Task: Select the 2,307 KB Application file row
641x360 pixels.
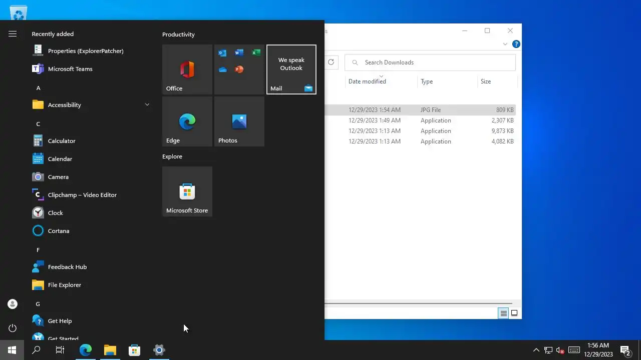Action: [x=420, y=120]
